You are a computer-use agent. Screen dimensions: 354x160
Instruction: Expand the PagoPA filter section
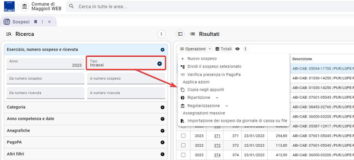click(x=86, y=142)
